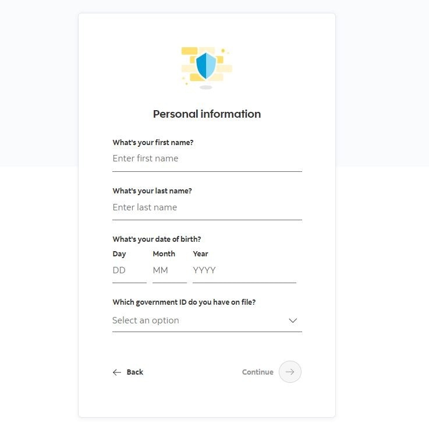Click the 'Year' field label
429x430 pixels.
(x=200, y=253)
